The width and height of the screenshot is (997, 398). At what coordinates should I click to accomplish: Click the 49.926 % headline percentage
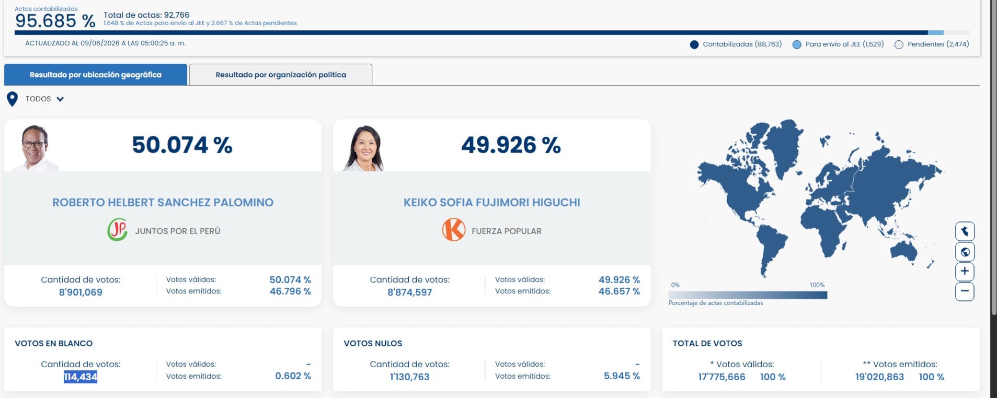pyautogui.click(x=511, y=145)
